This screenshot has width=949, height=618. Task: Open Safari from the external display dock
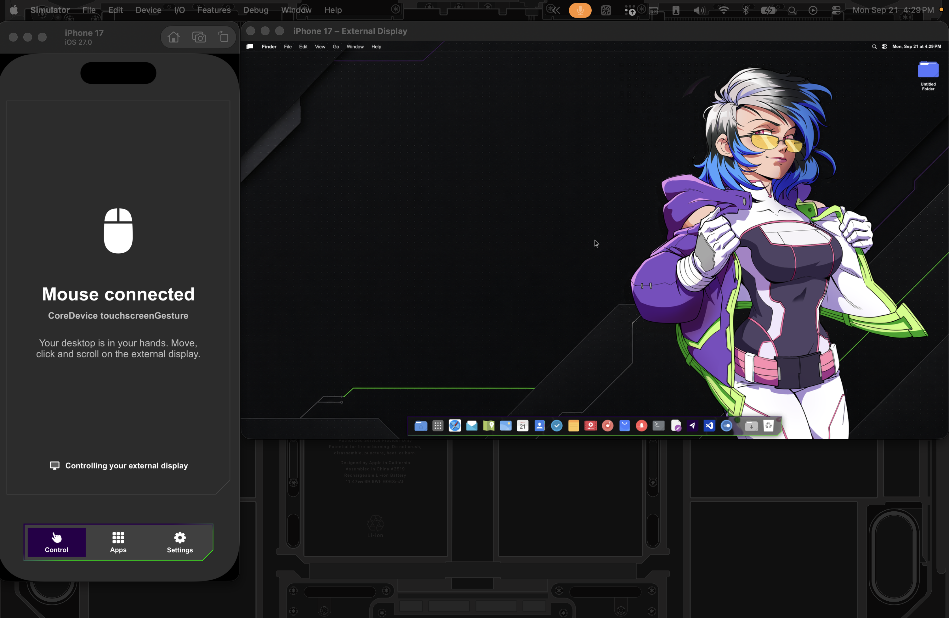pos(455,426)
